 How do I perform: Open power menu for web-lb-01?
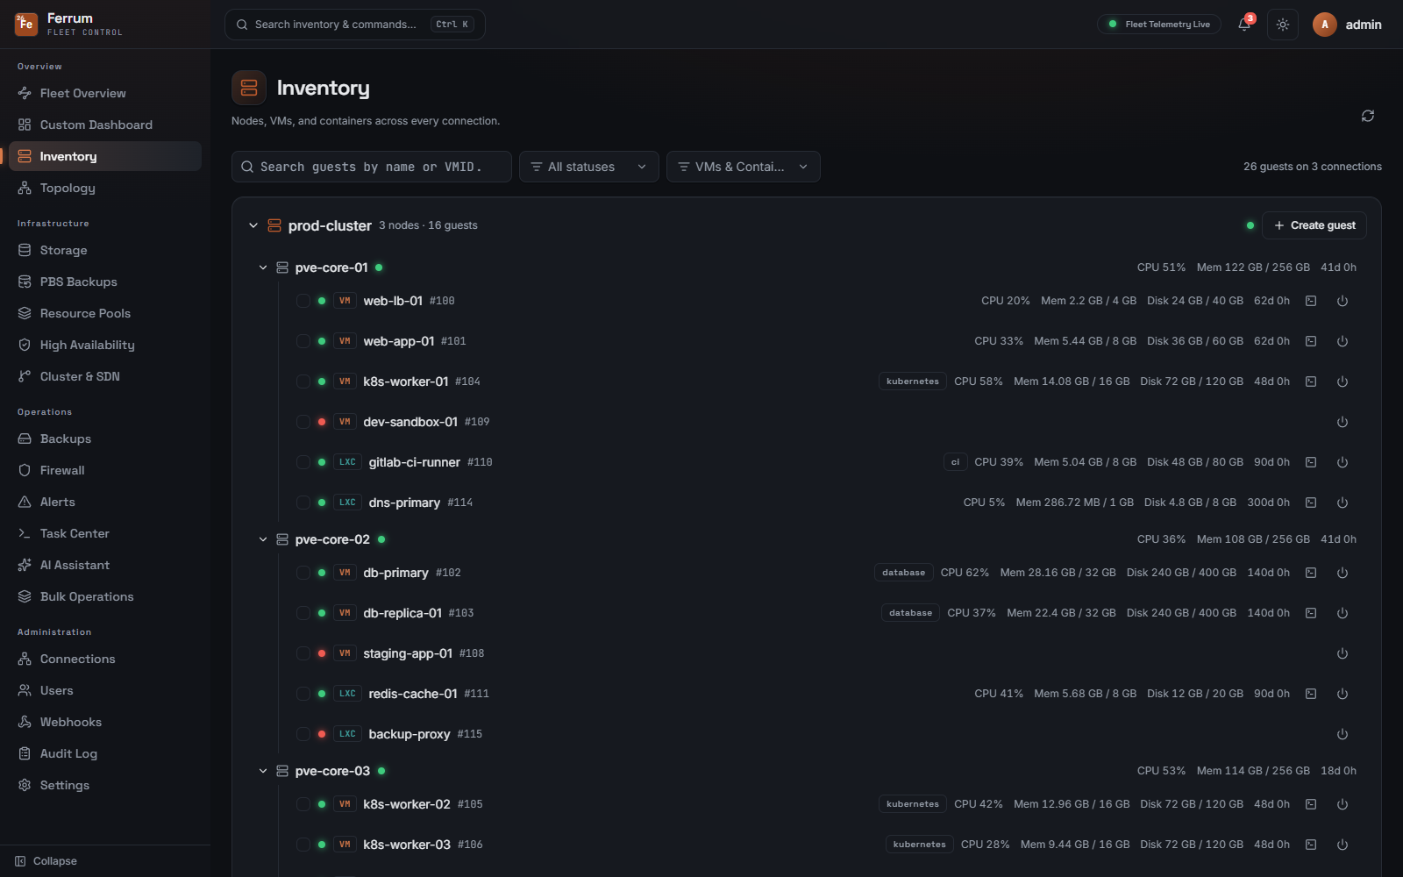(x=1342, y=301)
